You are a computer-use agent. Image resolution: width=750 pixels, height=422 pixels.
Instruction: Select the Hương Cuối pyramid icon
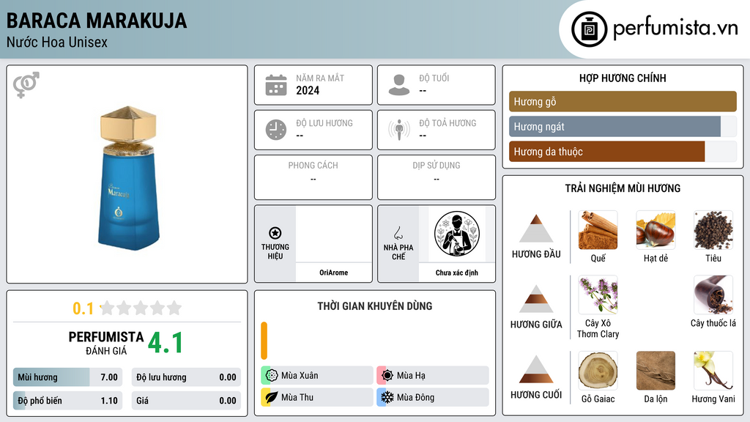point(536,369)
